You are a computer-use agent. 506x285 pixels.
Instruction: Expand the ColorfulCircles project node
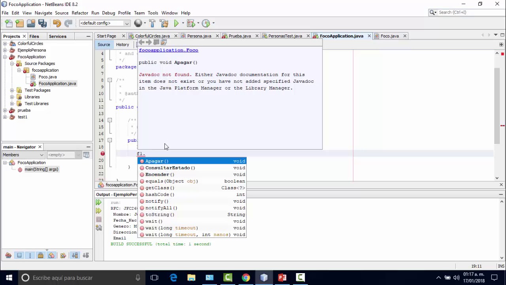click(5, 44)
